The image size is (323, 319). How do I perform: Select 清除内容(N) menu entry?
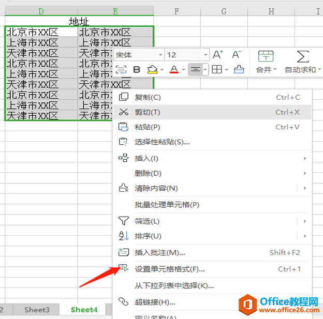coord(212,188)
